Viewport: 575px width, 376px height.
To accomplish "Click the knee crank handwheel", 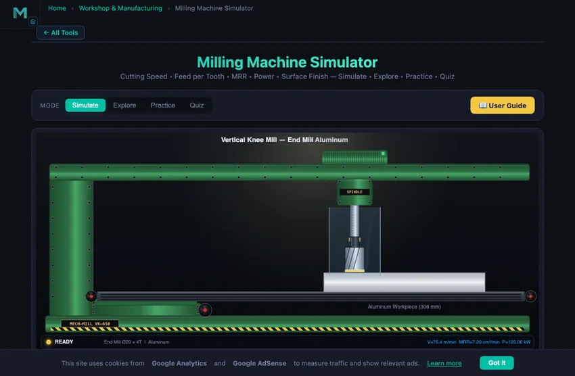I will [205, 310].
